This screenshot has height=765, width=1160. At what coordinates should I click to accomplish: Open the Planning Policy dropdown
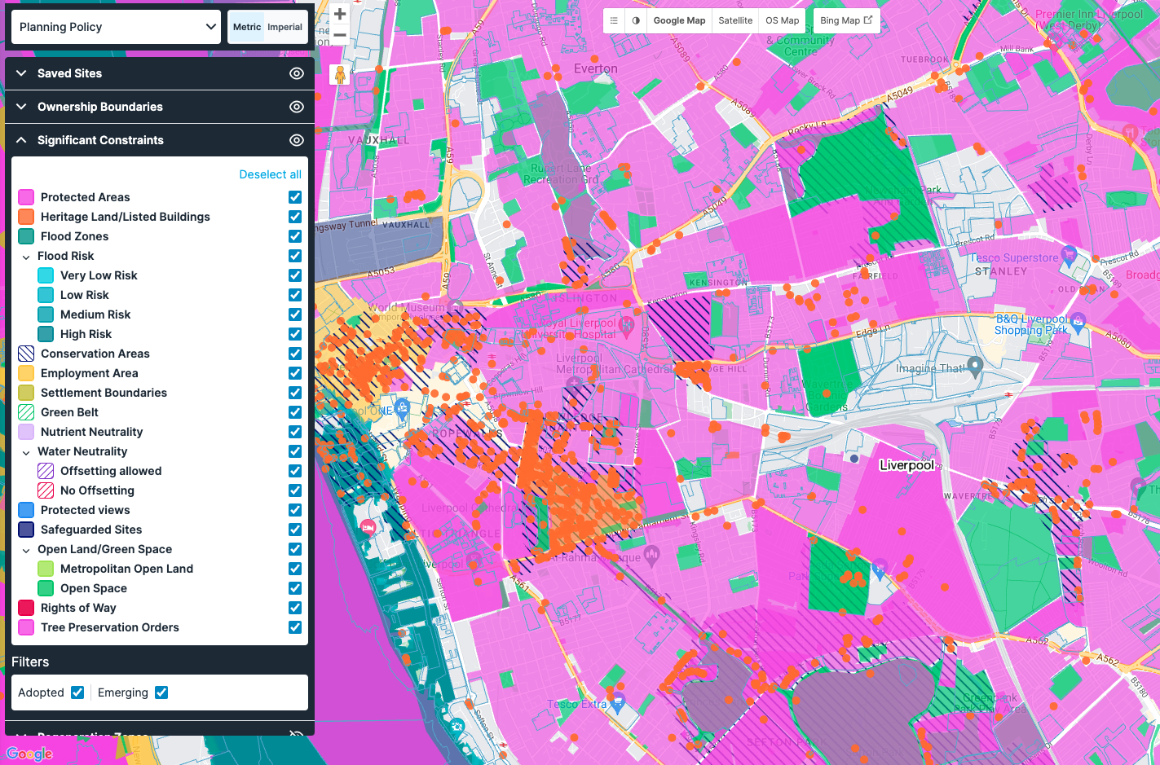(116, 27)
